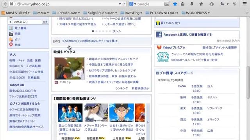Show more bookmarks via the overflow chevron
Screen dimensions: 250x140
(x=247, y=13)
